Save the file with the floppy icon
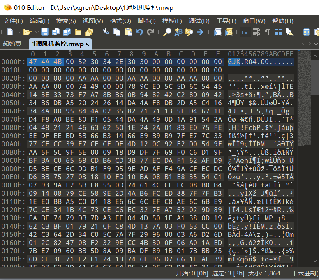This screenshot has width=319, height=280. click(x=45, y=32)
